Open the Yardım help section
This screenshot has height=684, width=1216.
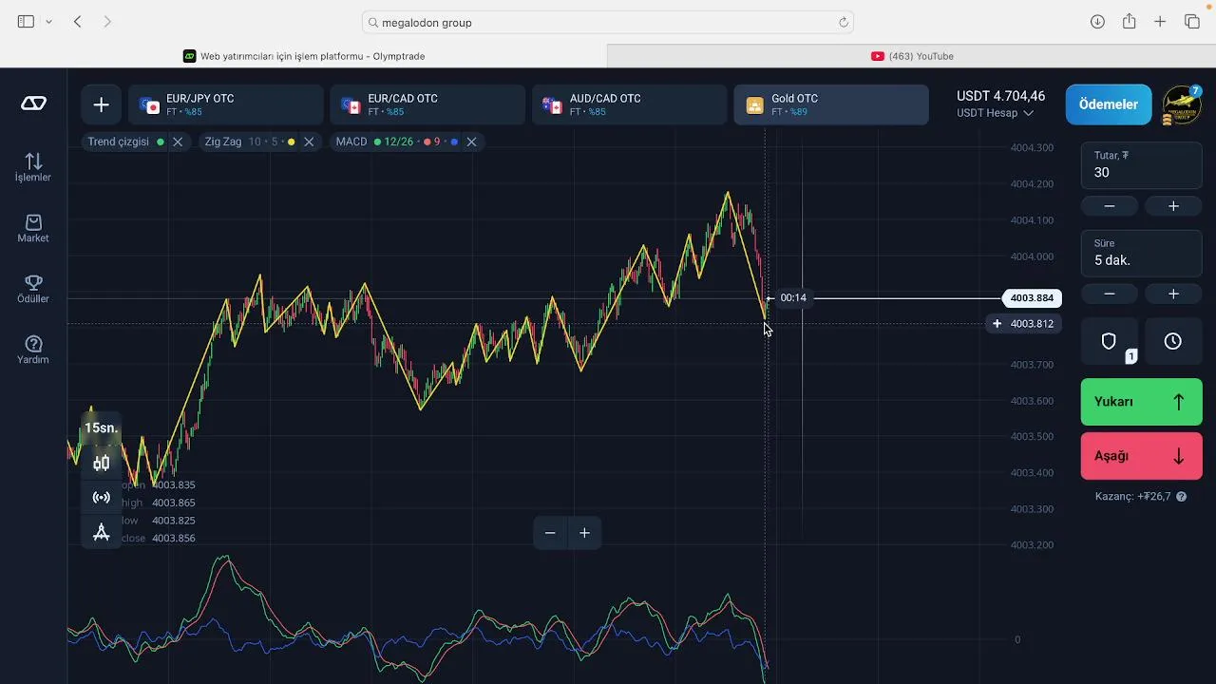pos(33,350)
